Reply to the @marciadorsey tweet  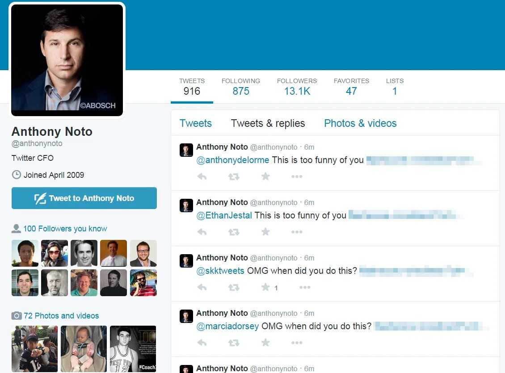[x=202, y=343]
